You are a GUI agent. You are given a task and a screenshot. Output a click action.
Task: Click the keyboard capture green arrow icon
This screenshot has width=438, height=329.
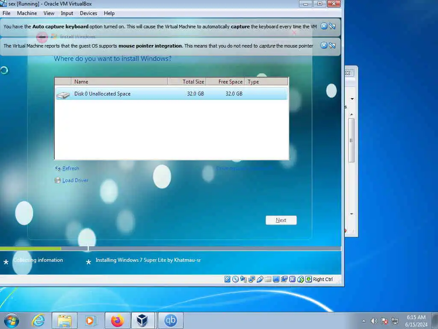click(309, 279)
